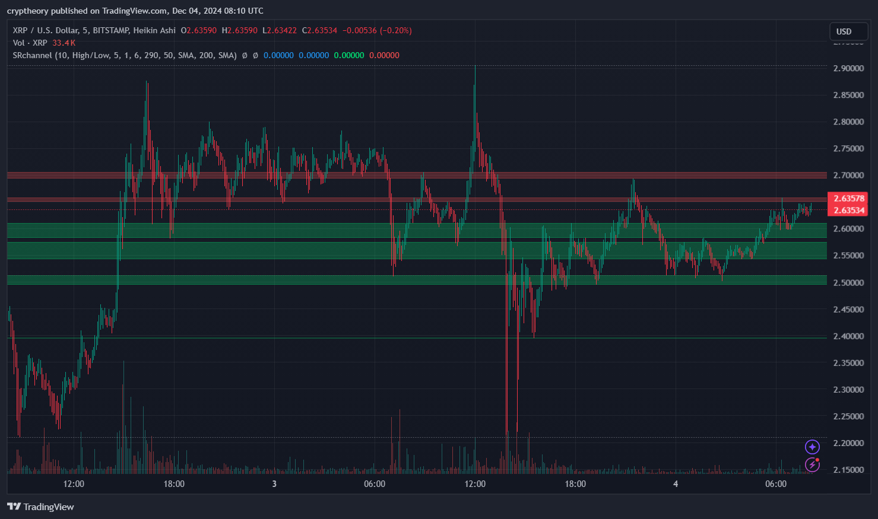Click the 2.50000 price axis label
This screenshot has height=519, width=878.
coord(848,282)
